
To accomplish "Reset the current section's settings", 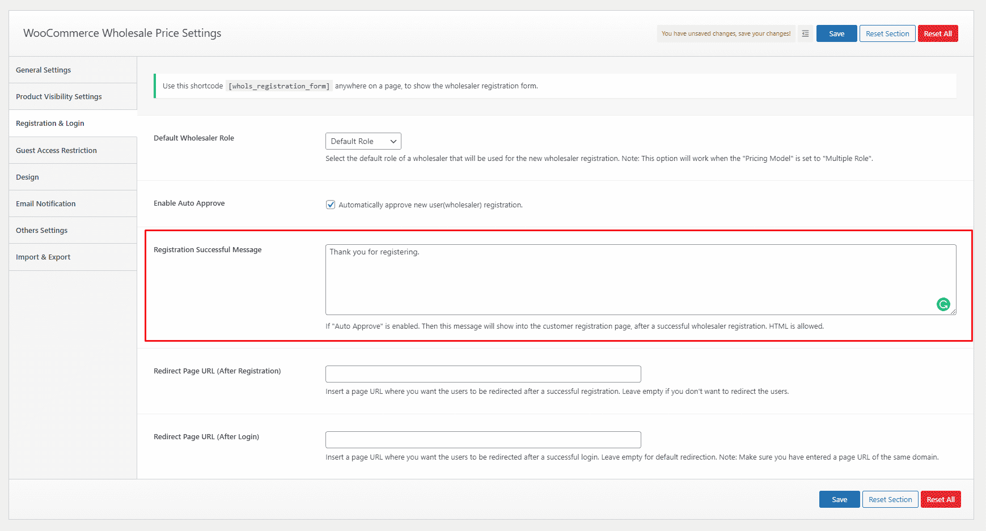I will coord(887,33).
